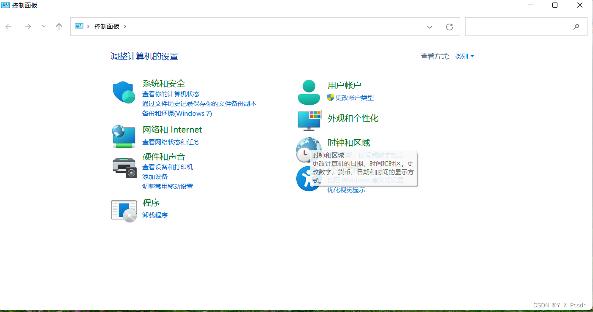This screenshot has width=593, height=312.
Task: Click the 卸载程序 link
Action: pos(155,215)
